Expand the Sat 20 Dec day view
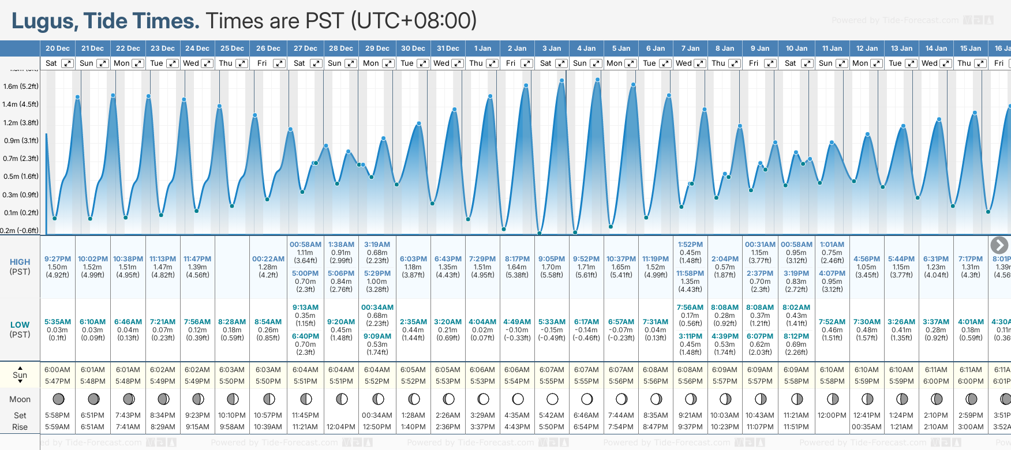1011x450 pixels. (68, 63)
